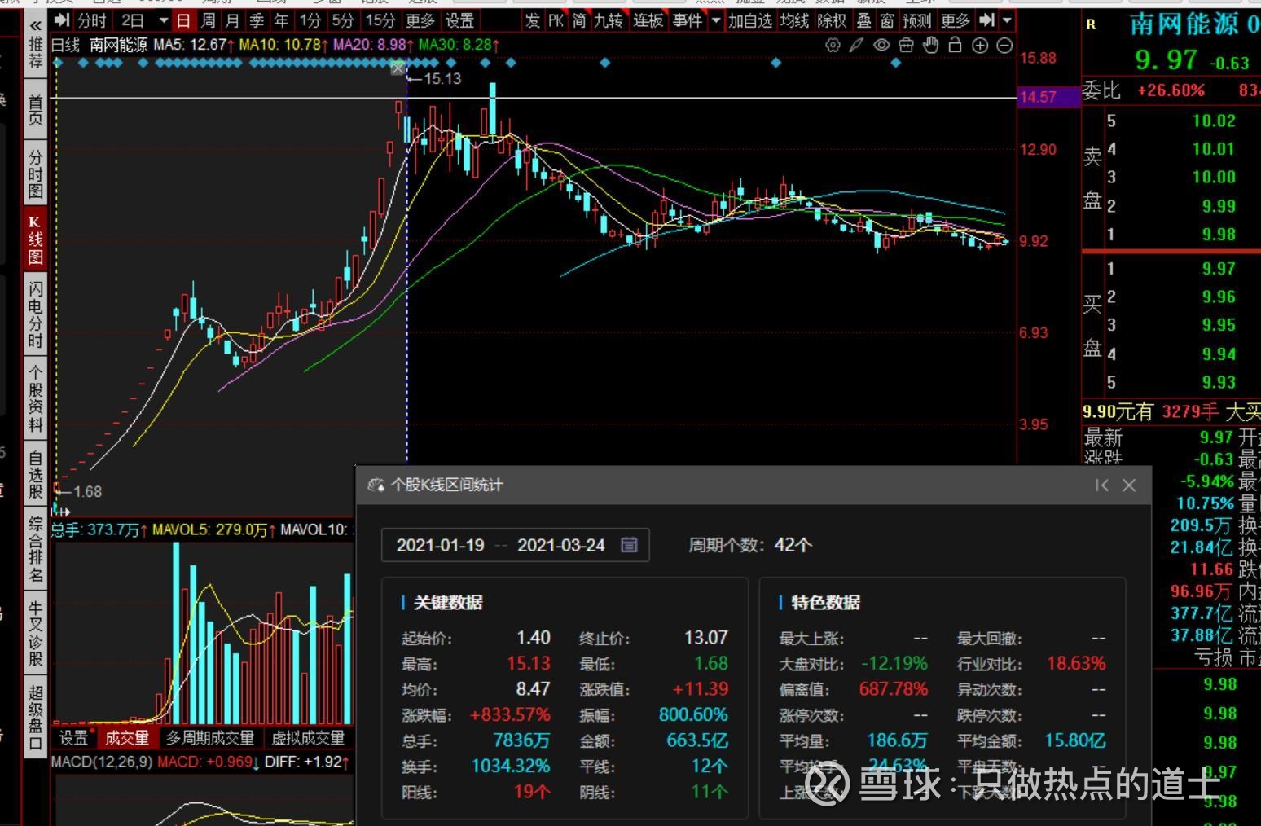1261x826 pixels.
Task: Click the 加自选 button
Action: (x=749, y=20)
